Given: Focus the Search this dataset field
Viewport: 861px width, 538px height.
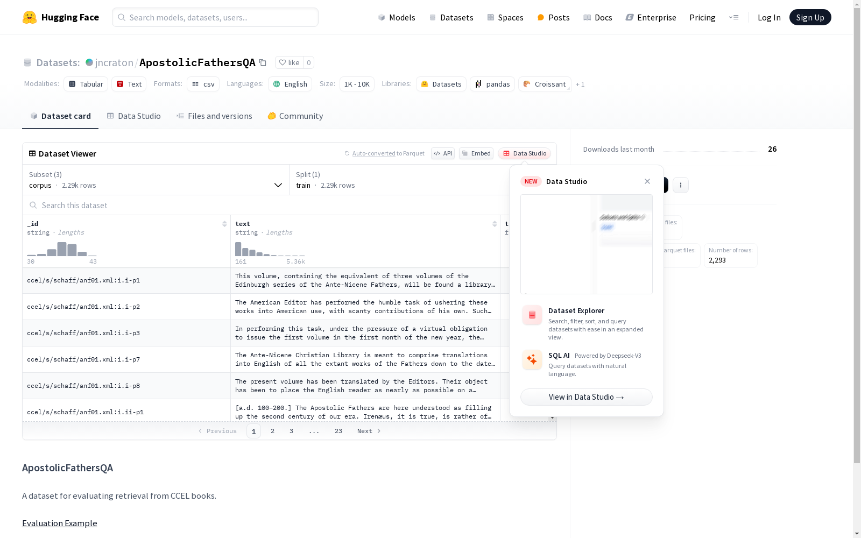Looking at the screenshot, I should coord(266,205).
